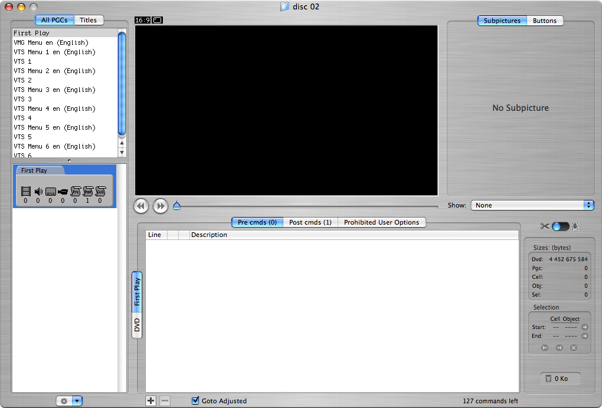Click the Description column header

[x=354, y=235]
